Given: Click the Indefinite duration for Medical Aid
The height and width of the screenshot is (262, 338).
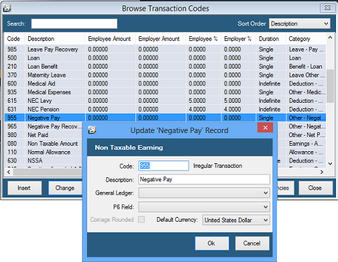Looking at the screenshot, I should [270, 83].
